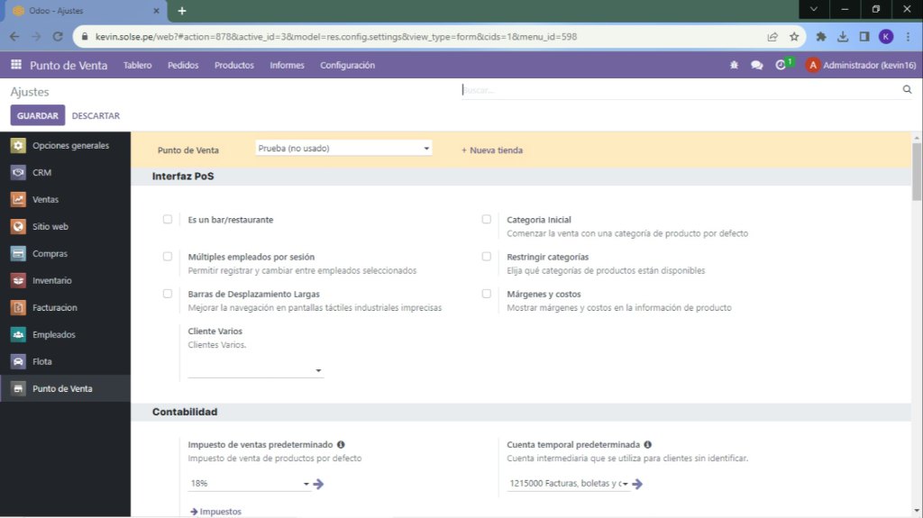Open the activities clock icon

(x=781, y=65)
